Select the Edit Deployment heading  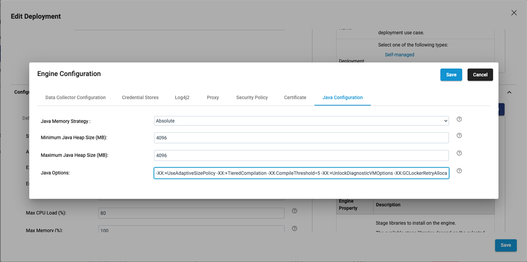click(x=36, y=16)
